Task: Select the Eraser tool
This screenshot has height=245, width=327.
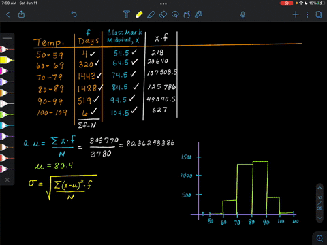Action: (163, 14)
